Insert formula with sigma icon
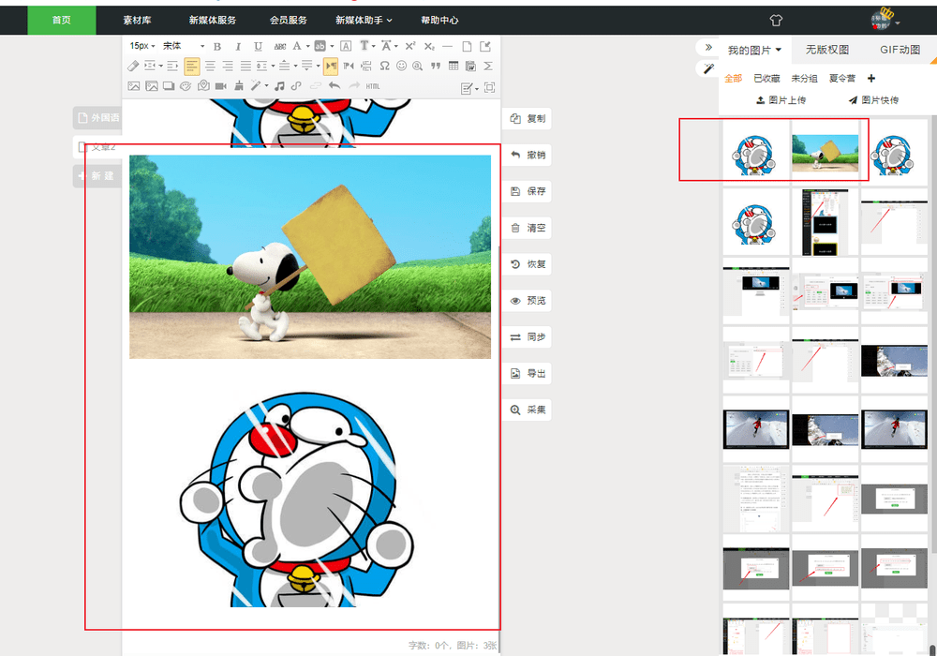Screen dimensions: 937x656 (x=488, y=66)
